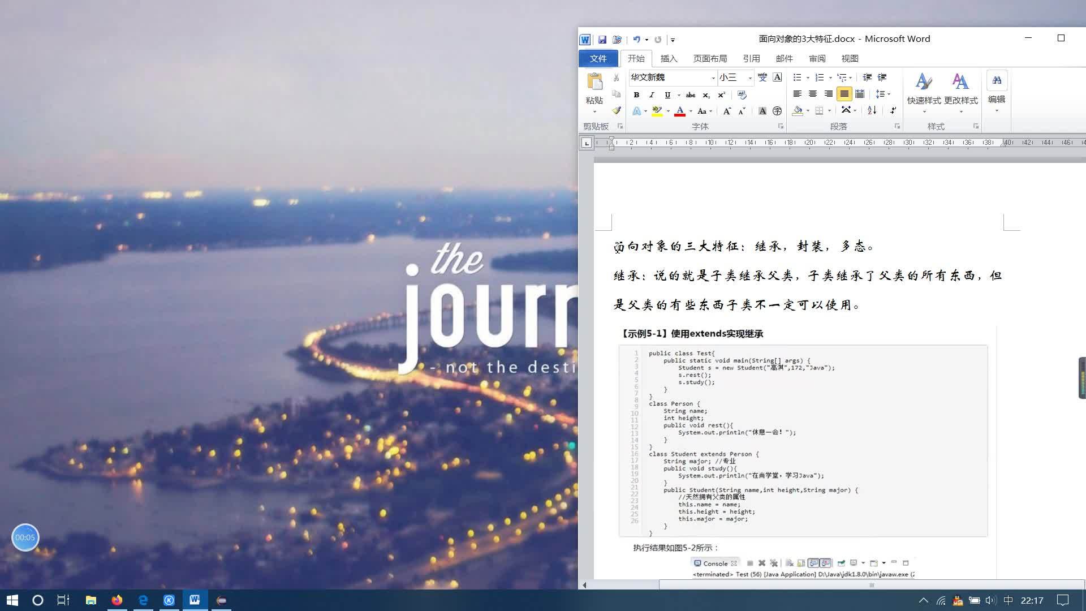Open Firefox from the taskbar
This screenshot has height=611, width=1086.
(117, 600)
